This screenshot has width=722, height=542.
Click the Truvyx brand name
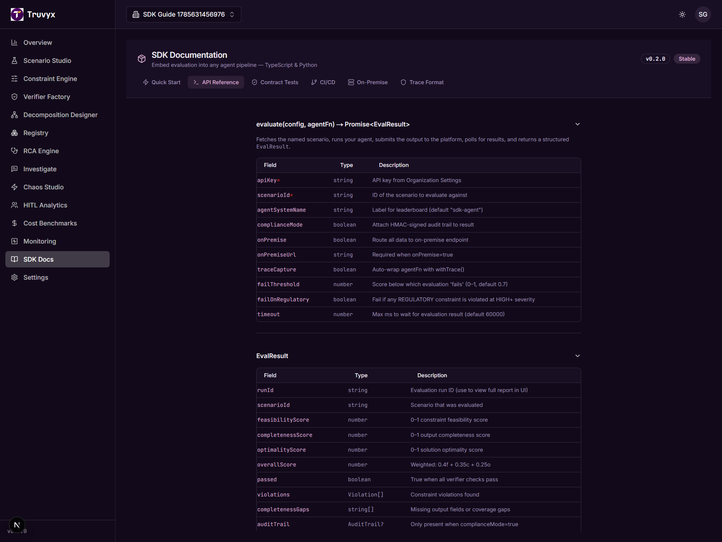(x=41, y=14)
